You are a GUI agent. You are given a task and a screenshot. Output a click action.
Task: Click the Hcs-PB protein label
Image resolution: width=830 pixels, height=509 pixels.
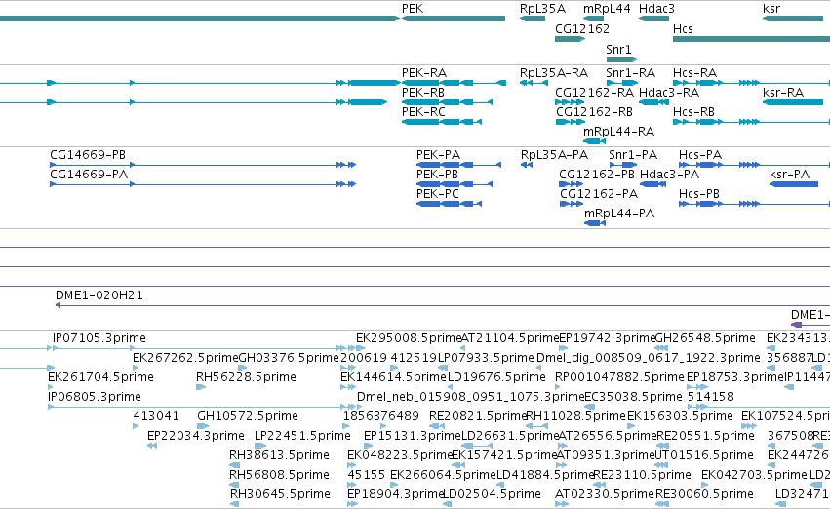coord(699,194)
